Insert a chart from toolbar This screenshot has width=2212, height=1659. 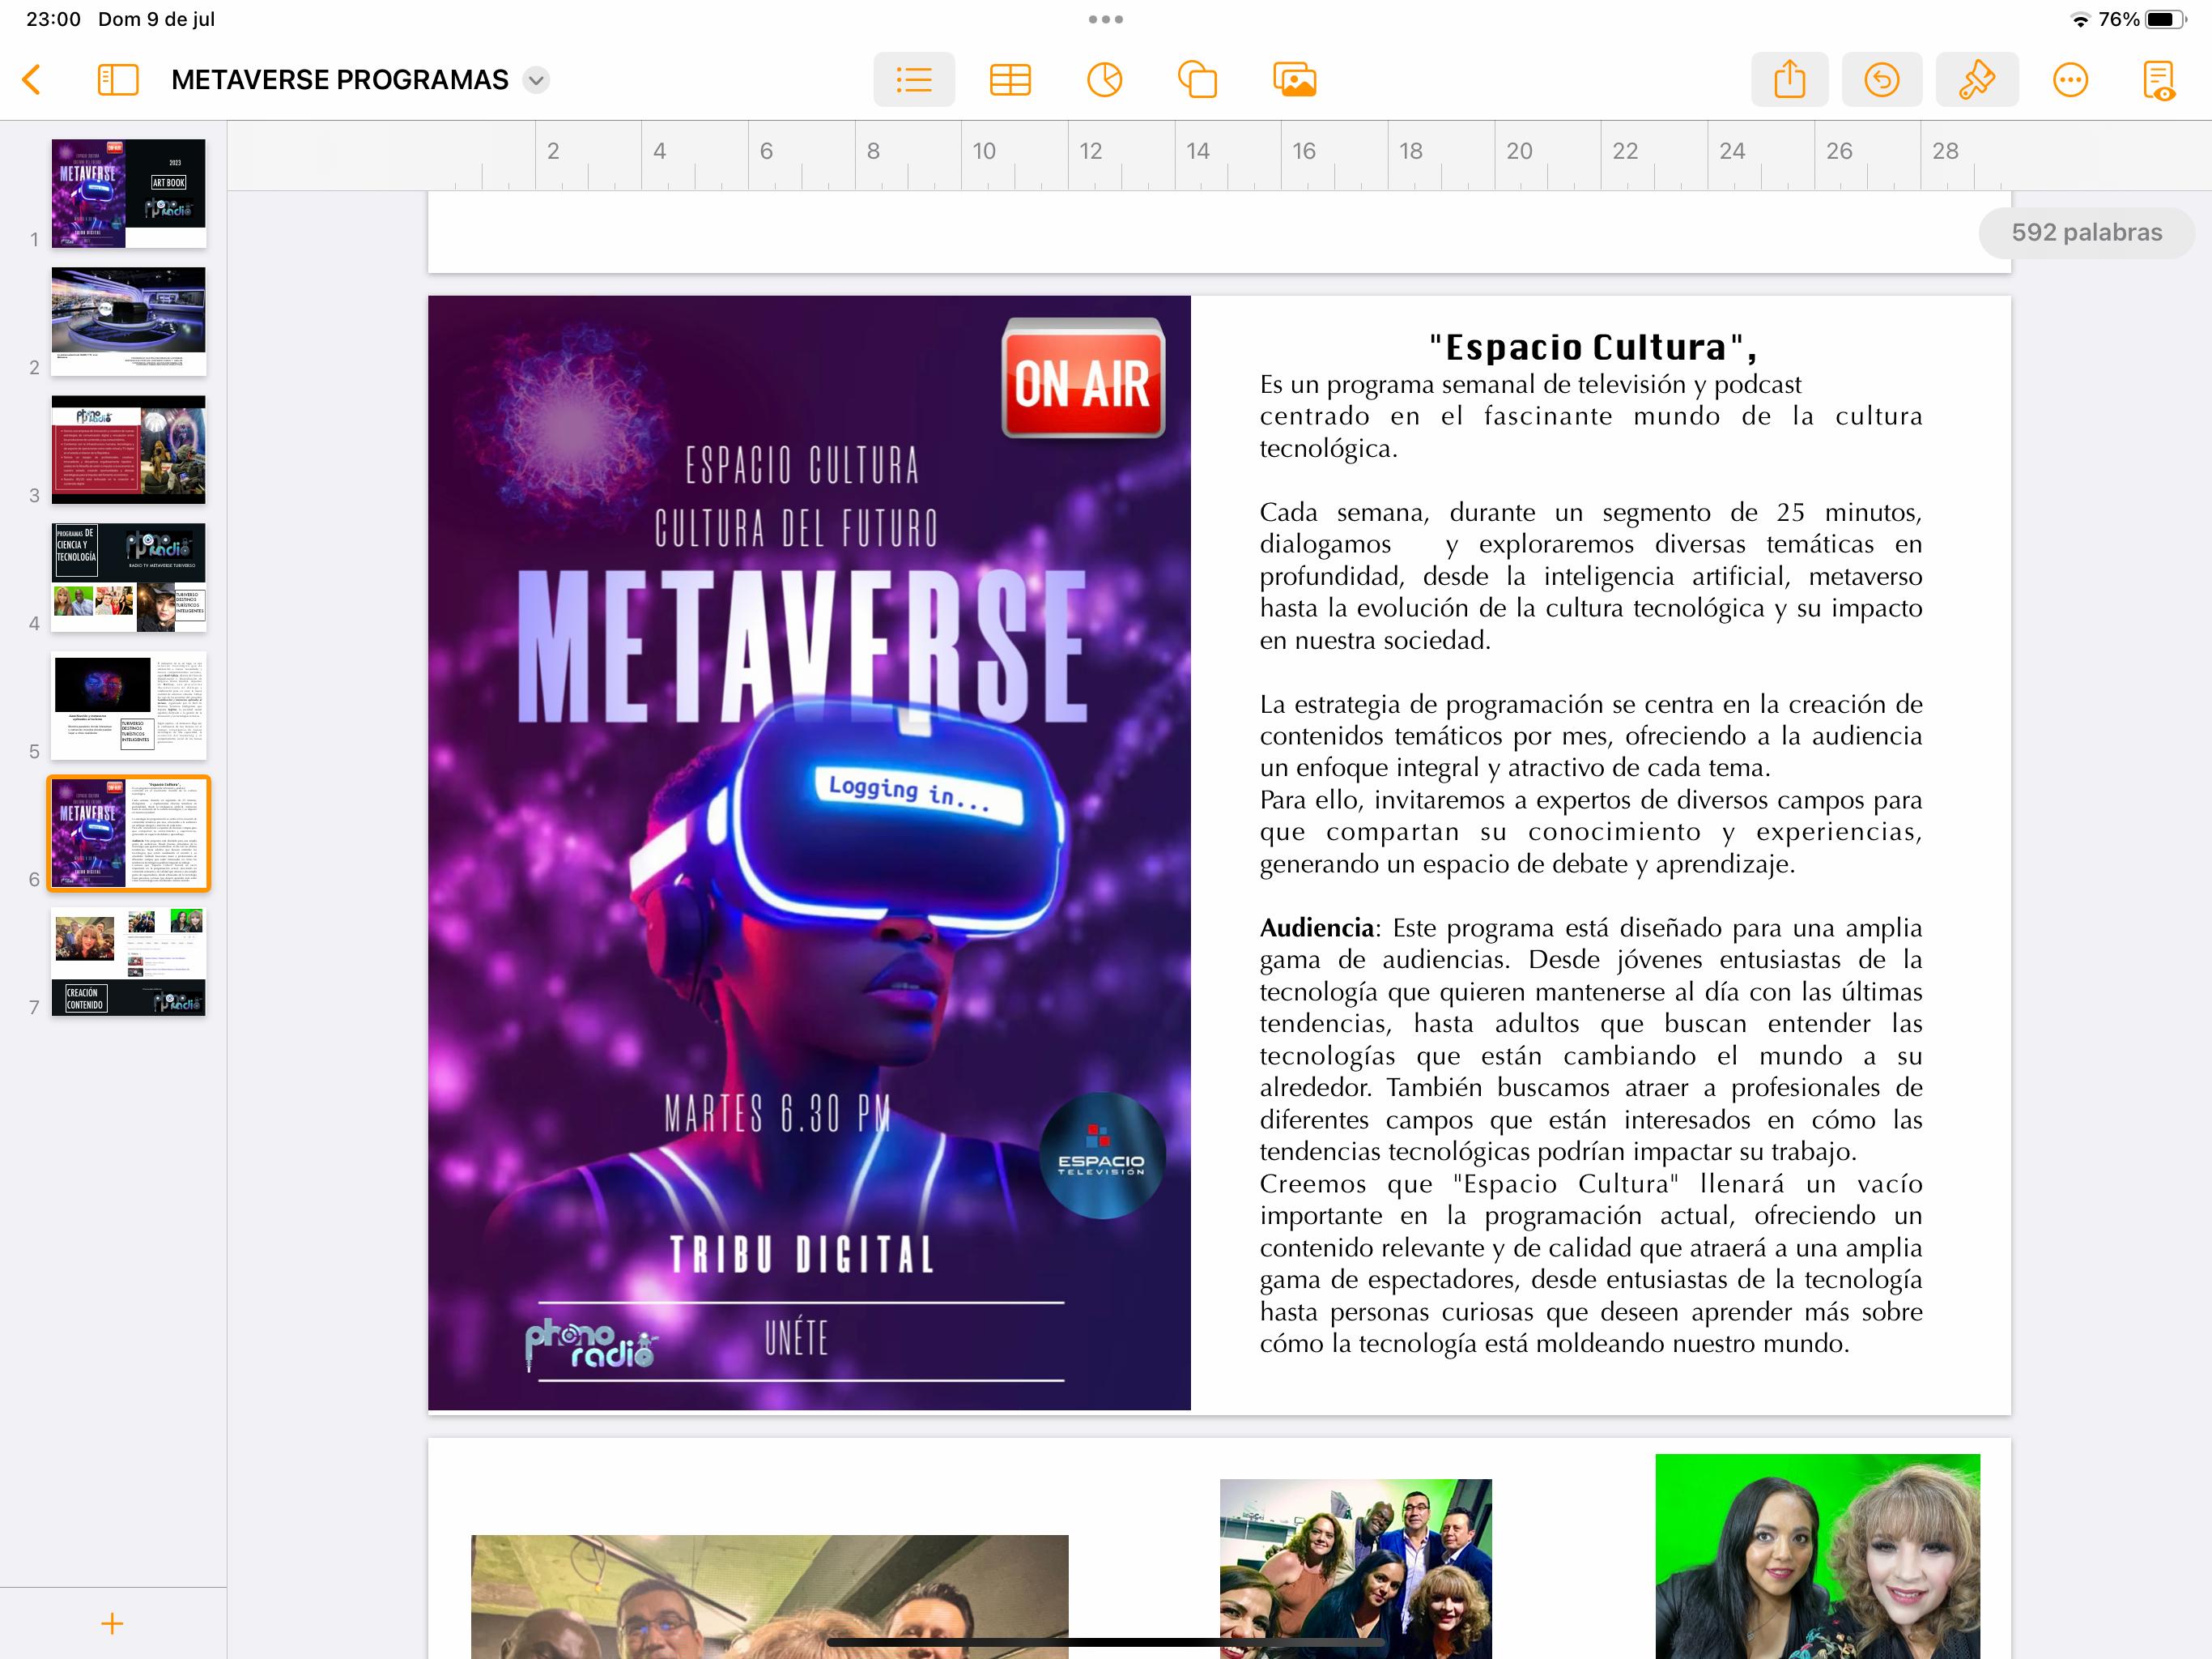click(1104, 80)
